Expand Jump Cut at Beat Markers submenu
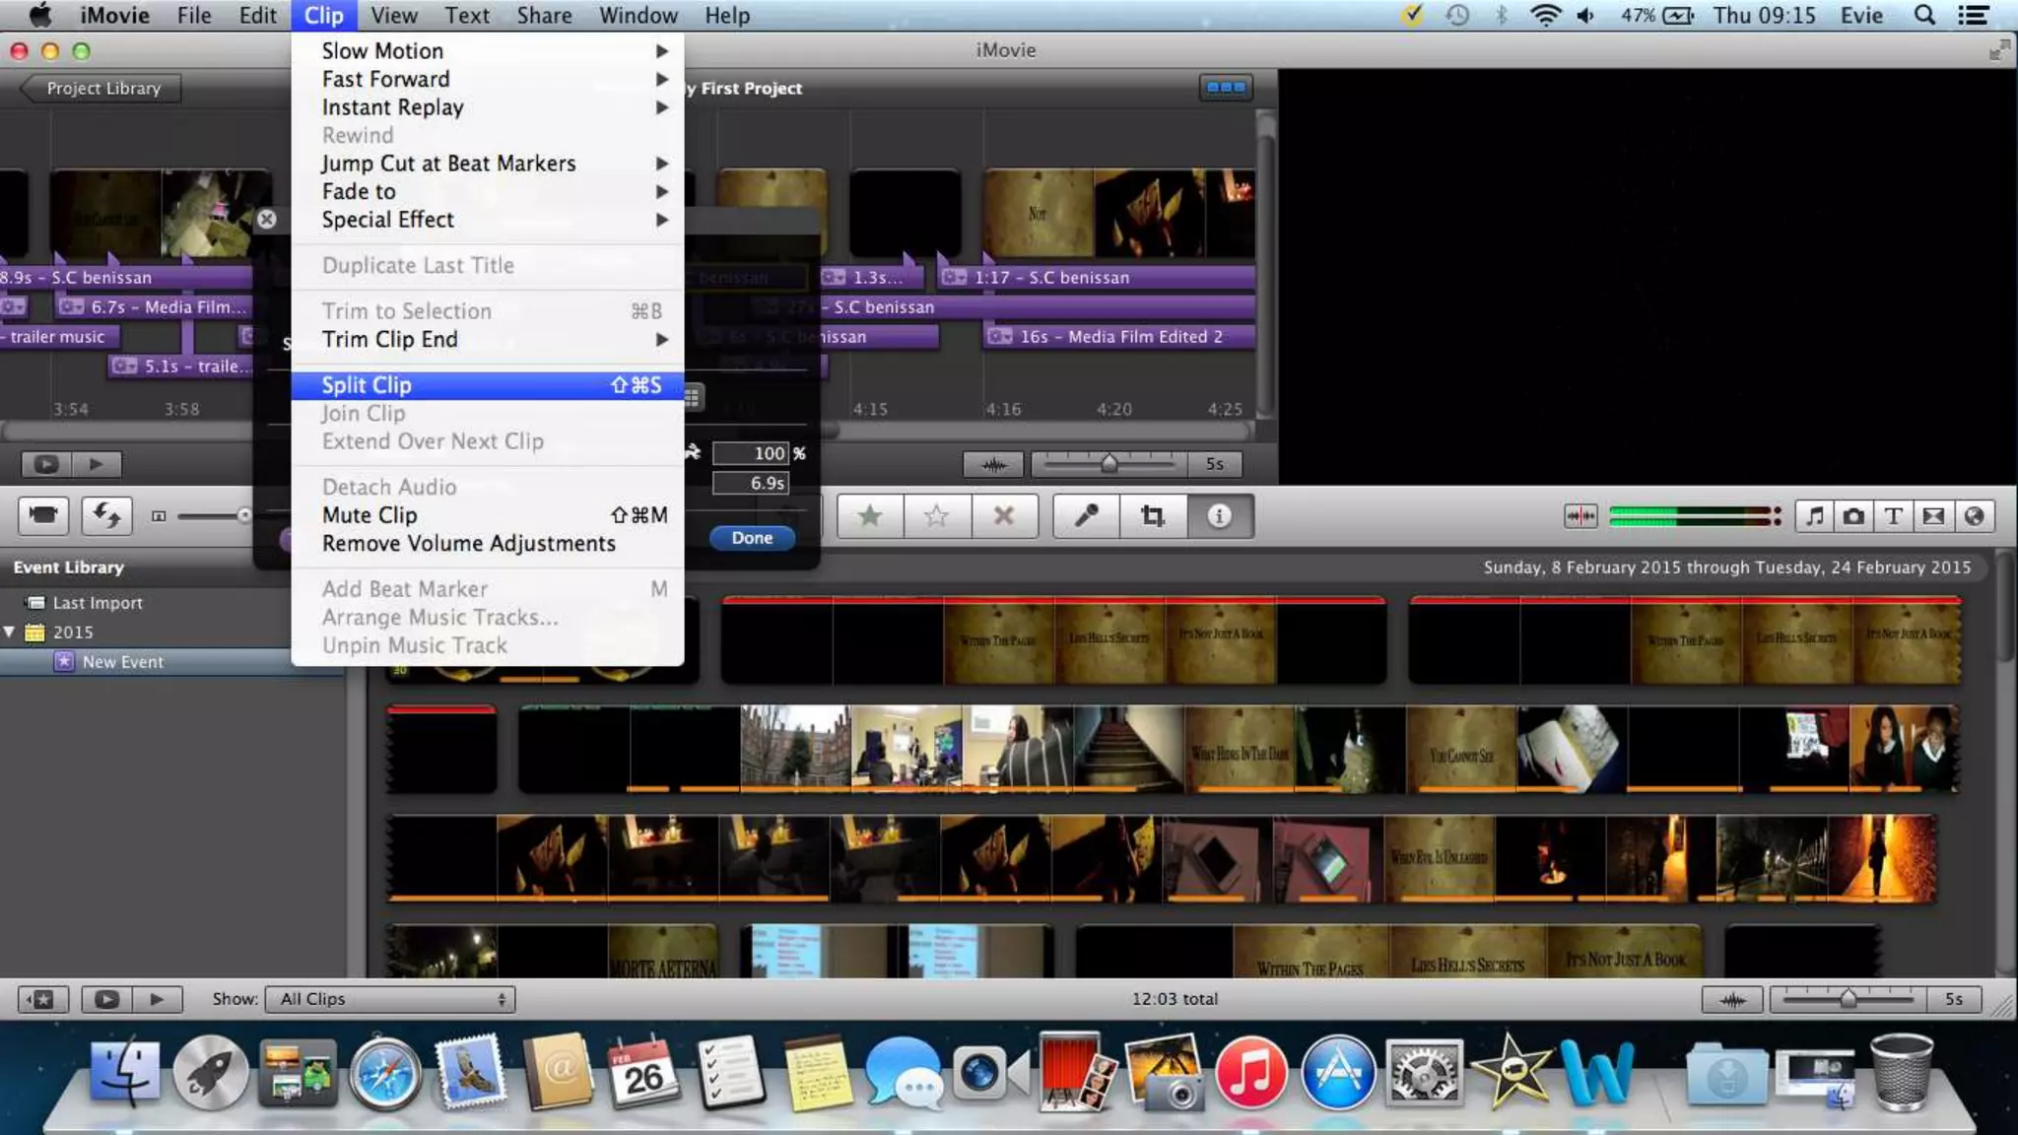Screen dimensions: 2018x1135 tap(488, 164)
